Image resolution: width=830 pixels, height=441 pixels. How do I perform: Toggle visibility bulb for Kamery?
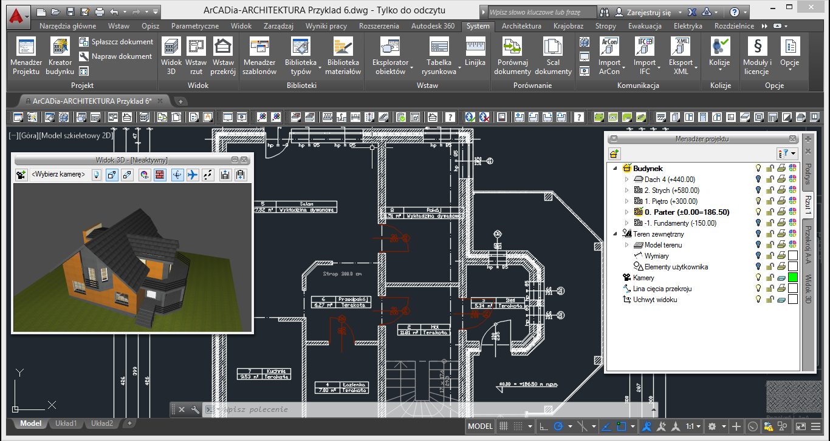pyautogui.click(x=758, y=278)
